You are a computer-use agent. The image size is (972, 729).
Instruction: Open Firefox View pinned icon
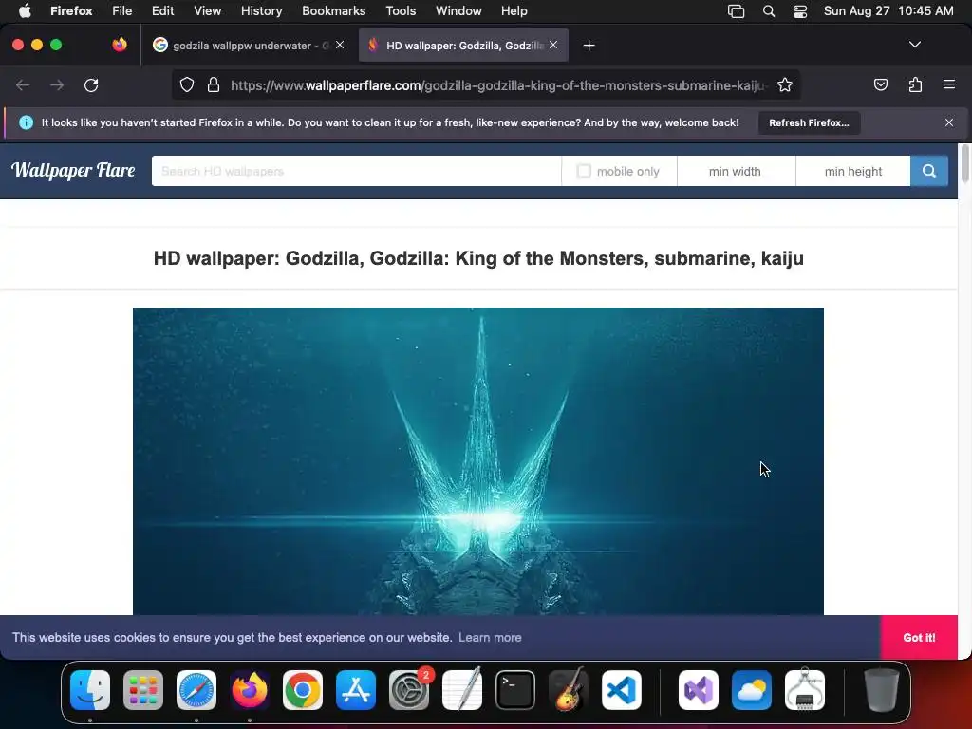120,45
